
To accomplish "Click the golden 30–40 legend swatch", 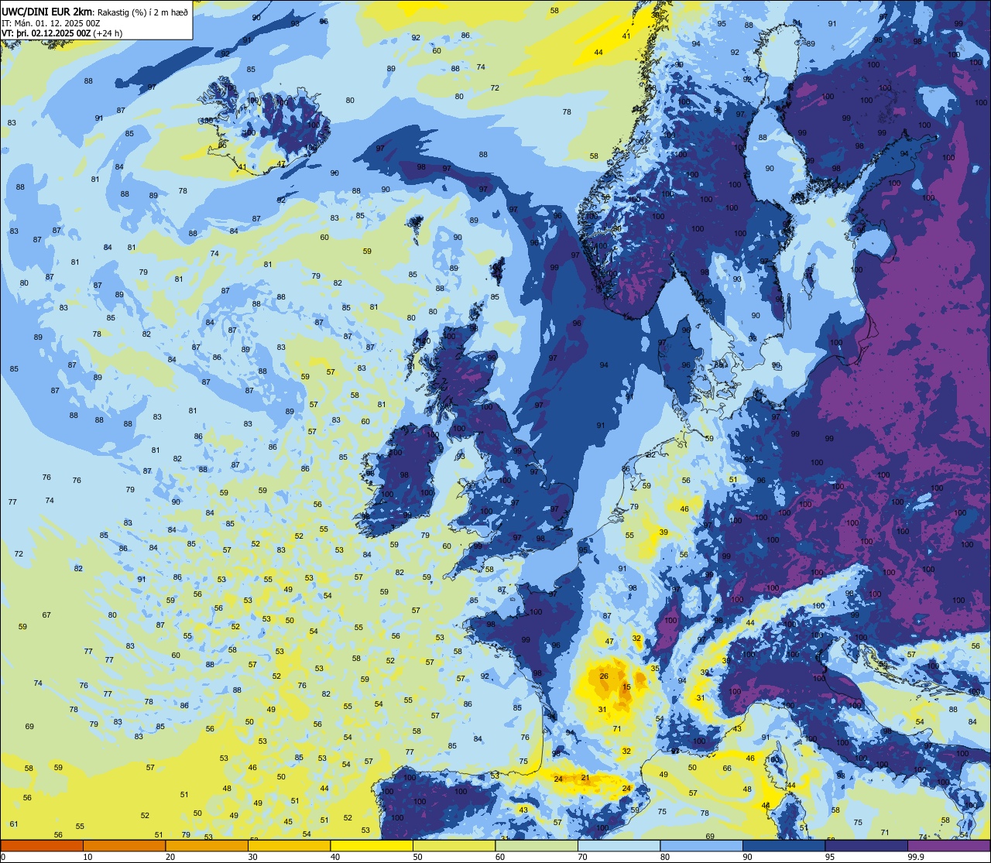I will (289, 845).
